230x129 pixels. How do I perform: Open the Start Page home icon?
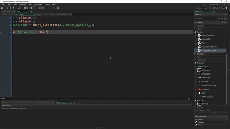pos(2,8)
